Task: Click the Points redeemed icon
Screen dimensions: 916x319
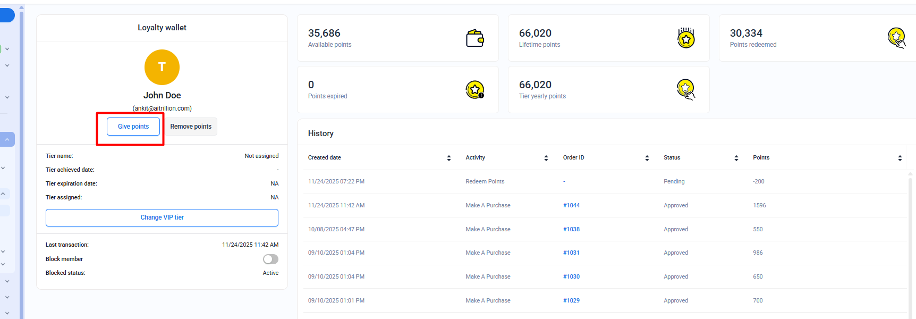Action: coord(896,38)
